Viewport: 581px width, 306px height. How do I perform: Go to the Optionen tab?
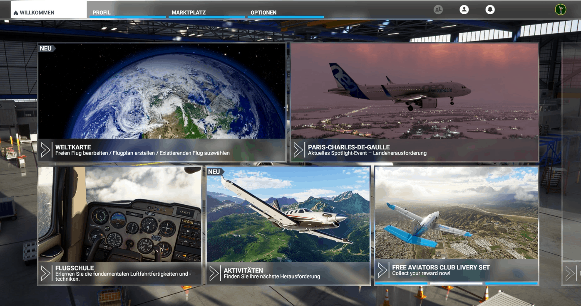[263, 12]
